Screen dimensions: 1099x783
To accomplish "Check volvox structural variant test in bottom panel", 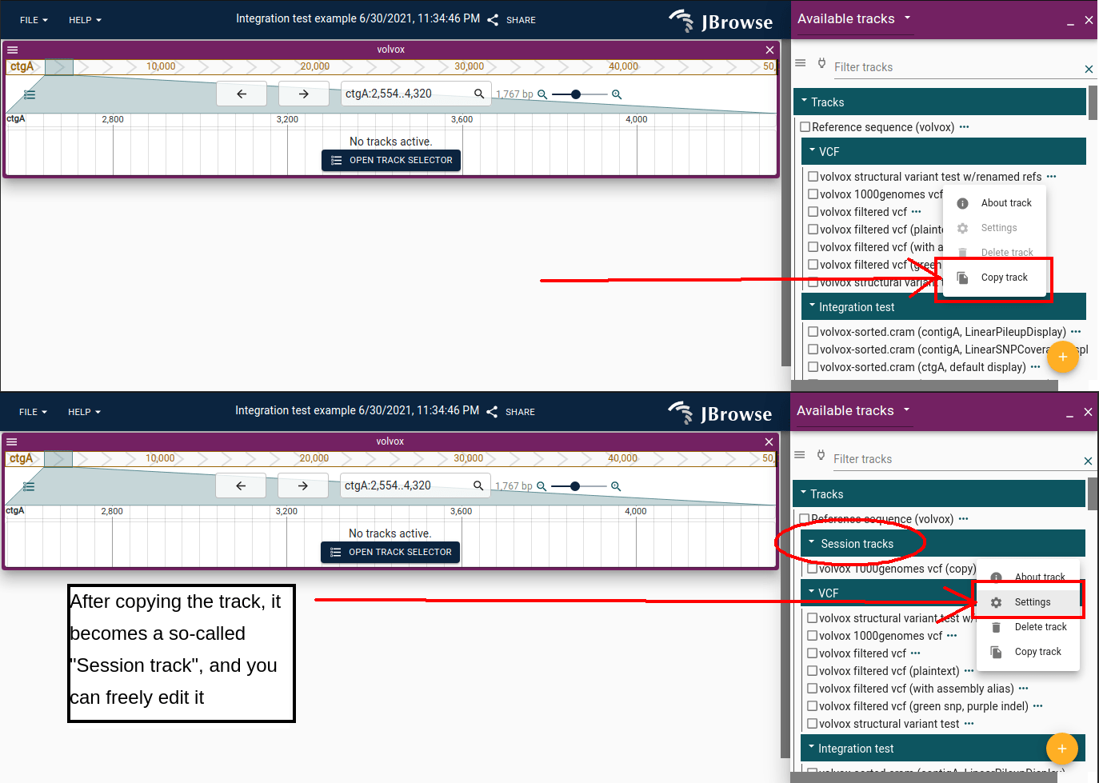I will (812, 724).
